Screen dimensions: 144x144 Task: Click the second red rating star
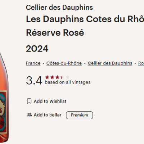[52, 77]
